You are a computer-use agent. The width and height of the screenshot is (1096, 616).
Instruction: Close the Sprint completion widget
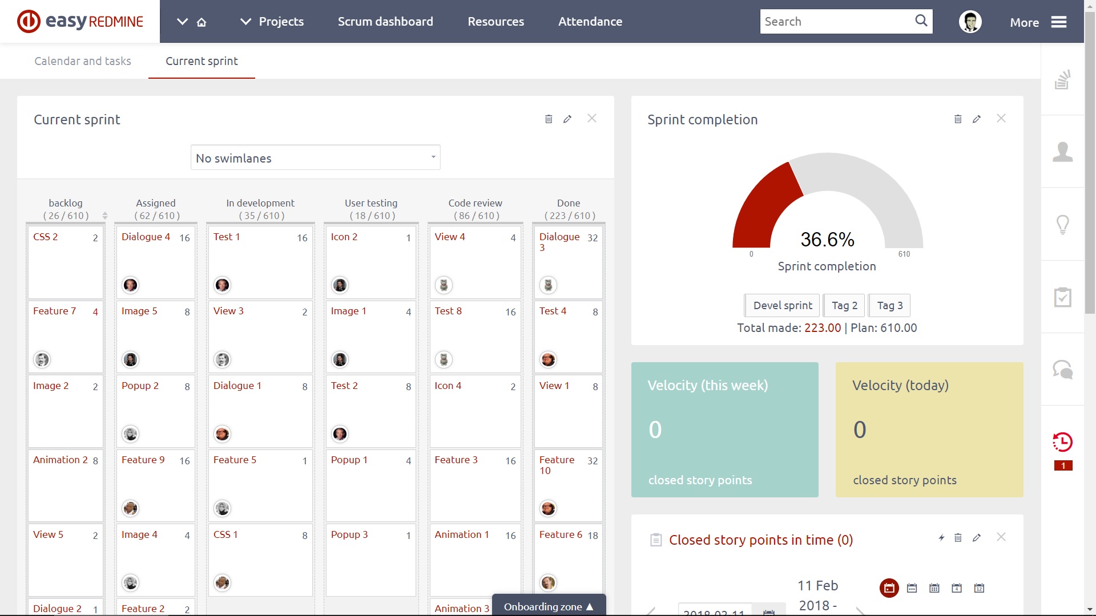tap(1001, 118)
